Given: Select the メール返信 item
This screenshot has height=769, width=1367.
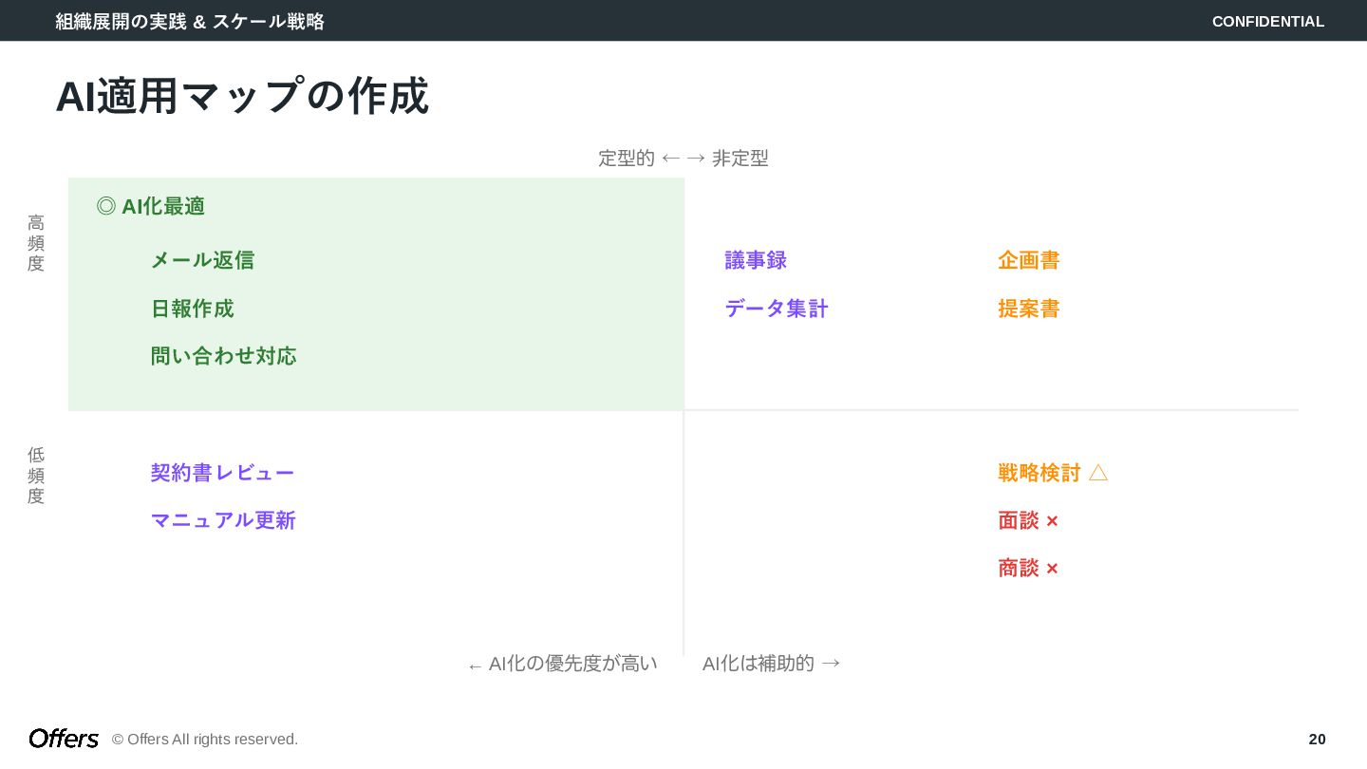Looking at the screenshot, I should 202,260.
